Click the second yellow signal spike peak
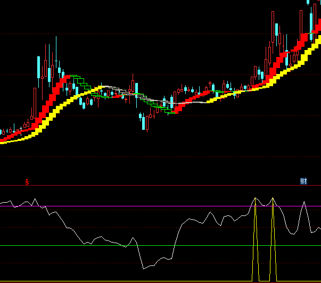 pos(273,198)
